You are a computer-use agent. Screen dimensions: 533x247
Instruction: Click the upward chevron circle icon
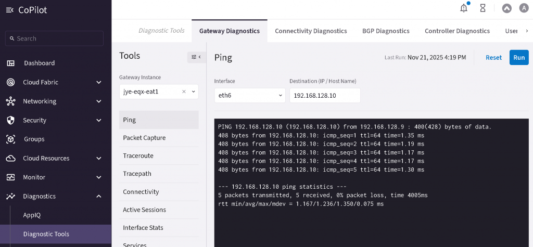[x=506, y=8]
